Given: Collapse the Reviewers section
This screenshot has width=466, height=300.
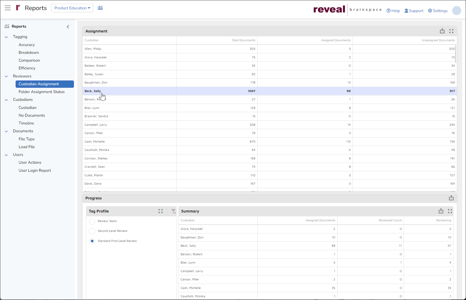Looking at the screenshot, I should [6, 76].
